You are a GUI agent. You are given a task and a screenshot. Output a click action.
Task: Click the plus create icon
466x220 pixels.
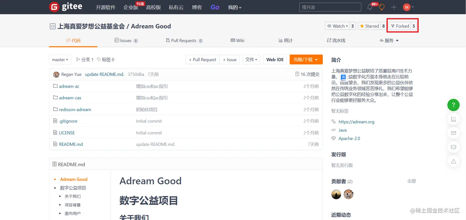pos(394,7)
